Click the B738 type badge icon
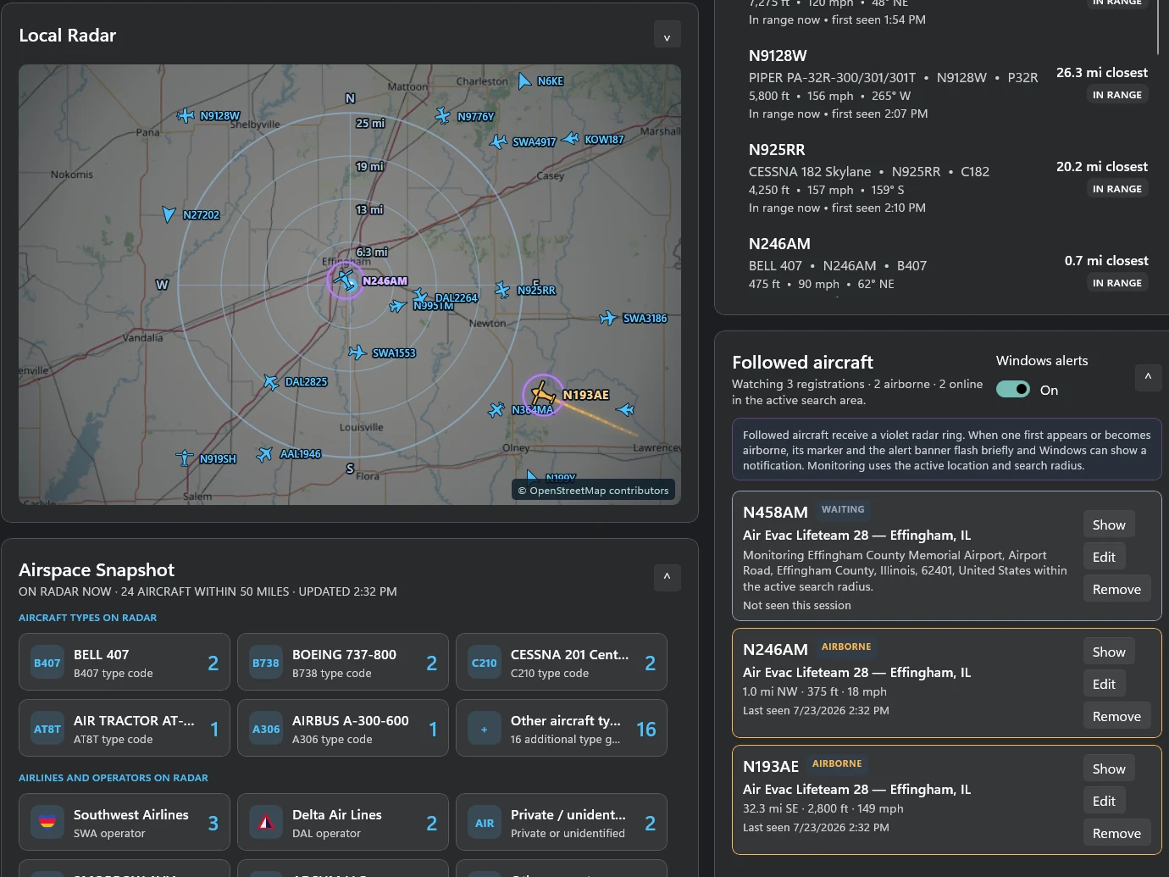1169x877 pixels. click(x=266, y=663)
